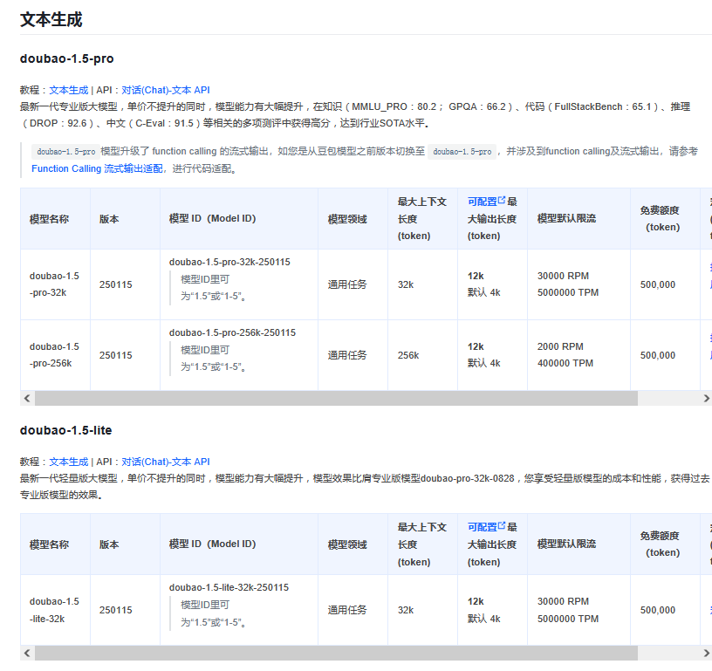Click 可配置 link in doubao-1.5-pro table header

point(483,202)
